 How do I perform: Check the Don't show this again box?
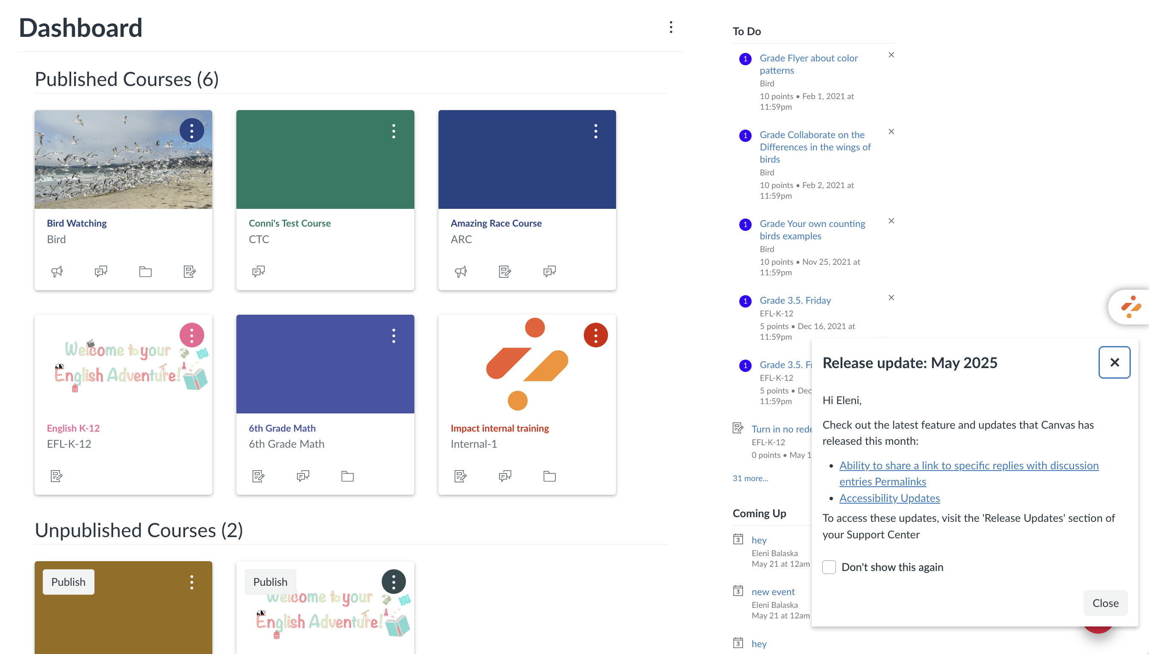click(829, 567)
